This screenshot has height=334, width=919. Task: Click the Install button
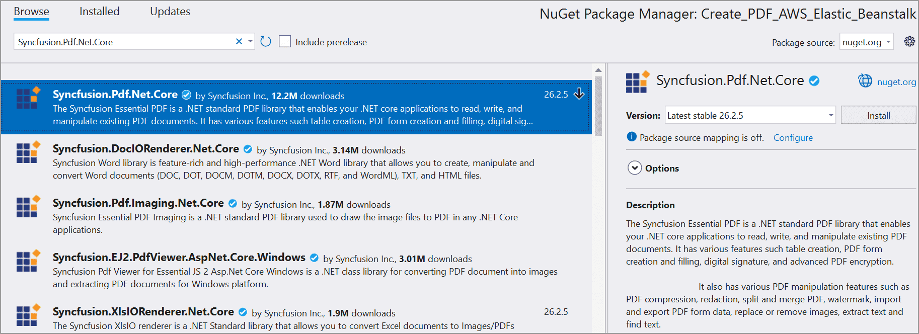point(878,115)
